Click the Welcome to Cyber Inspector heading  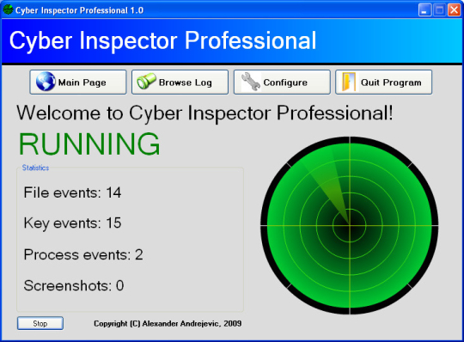[205, 113]
